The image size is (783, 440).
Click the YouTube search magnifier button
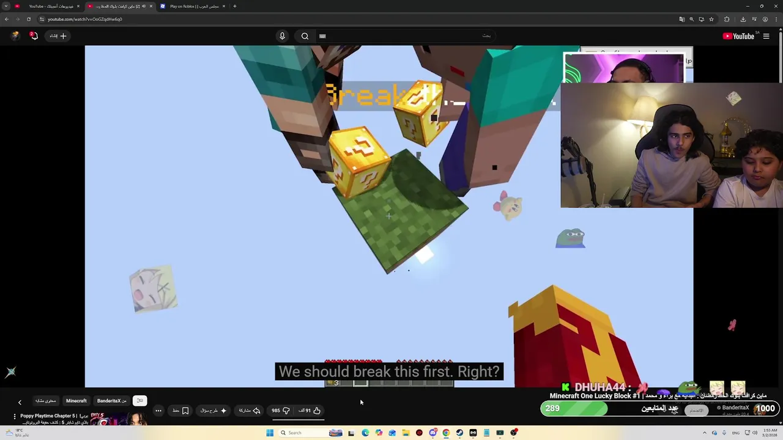[x=305, y=36]
